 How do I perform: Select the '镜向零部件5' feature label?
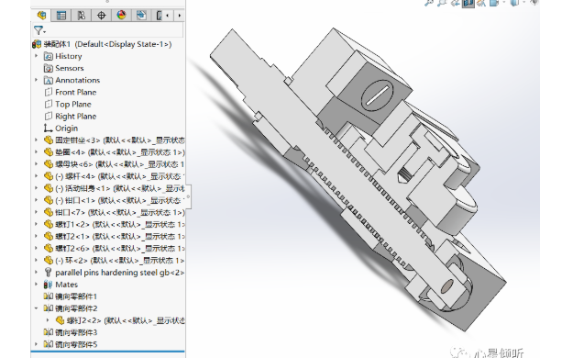point(76,344)
